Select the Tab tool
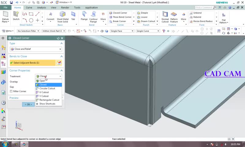The width and height of the screenshot is (245, 147). pos(73,16)
